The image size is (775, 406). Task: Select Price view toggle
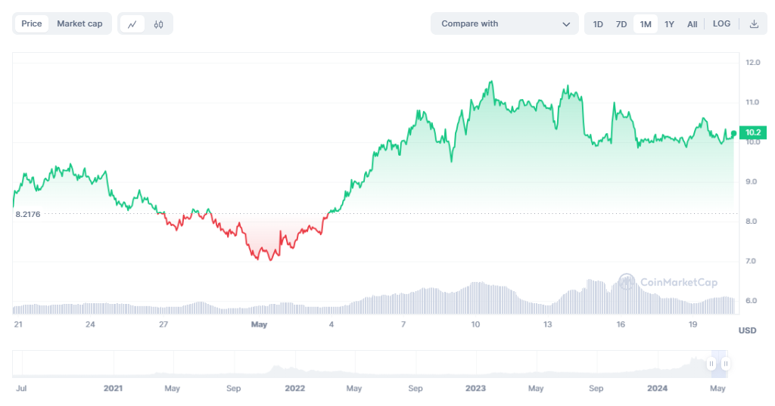(x=32, y=24)
